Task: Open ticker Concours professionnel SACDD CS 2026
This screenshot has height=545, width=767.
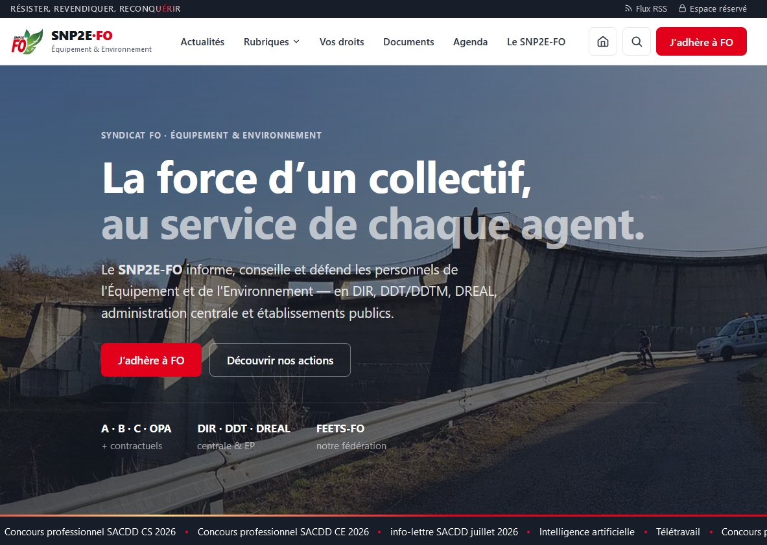Action: pyautogui.click(x=90, y=532)
